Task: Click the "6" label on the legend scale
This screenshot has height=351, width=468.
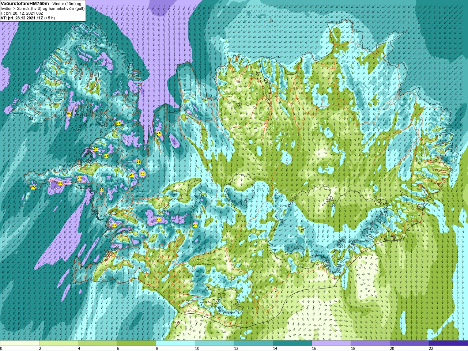Action: [118, 348]
